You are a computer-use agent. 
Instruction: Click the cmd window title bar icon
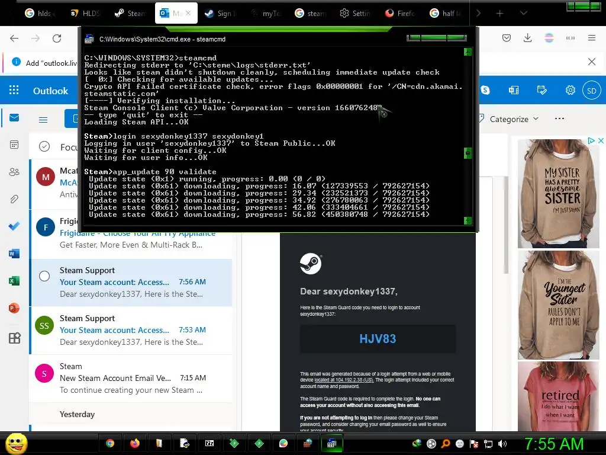pos(89,39)
